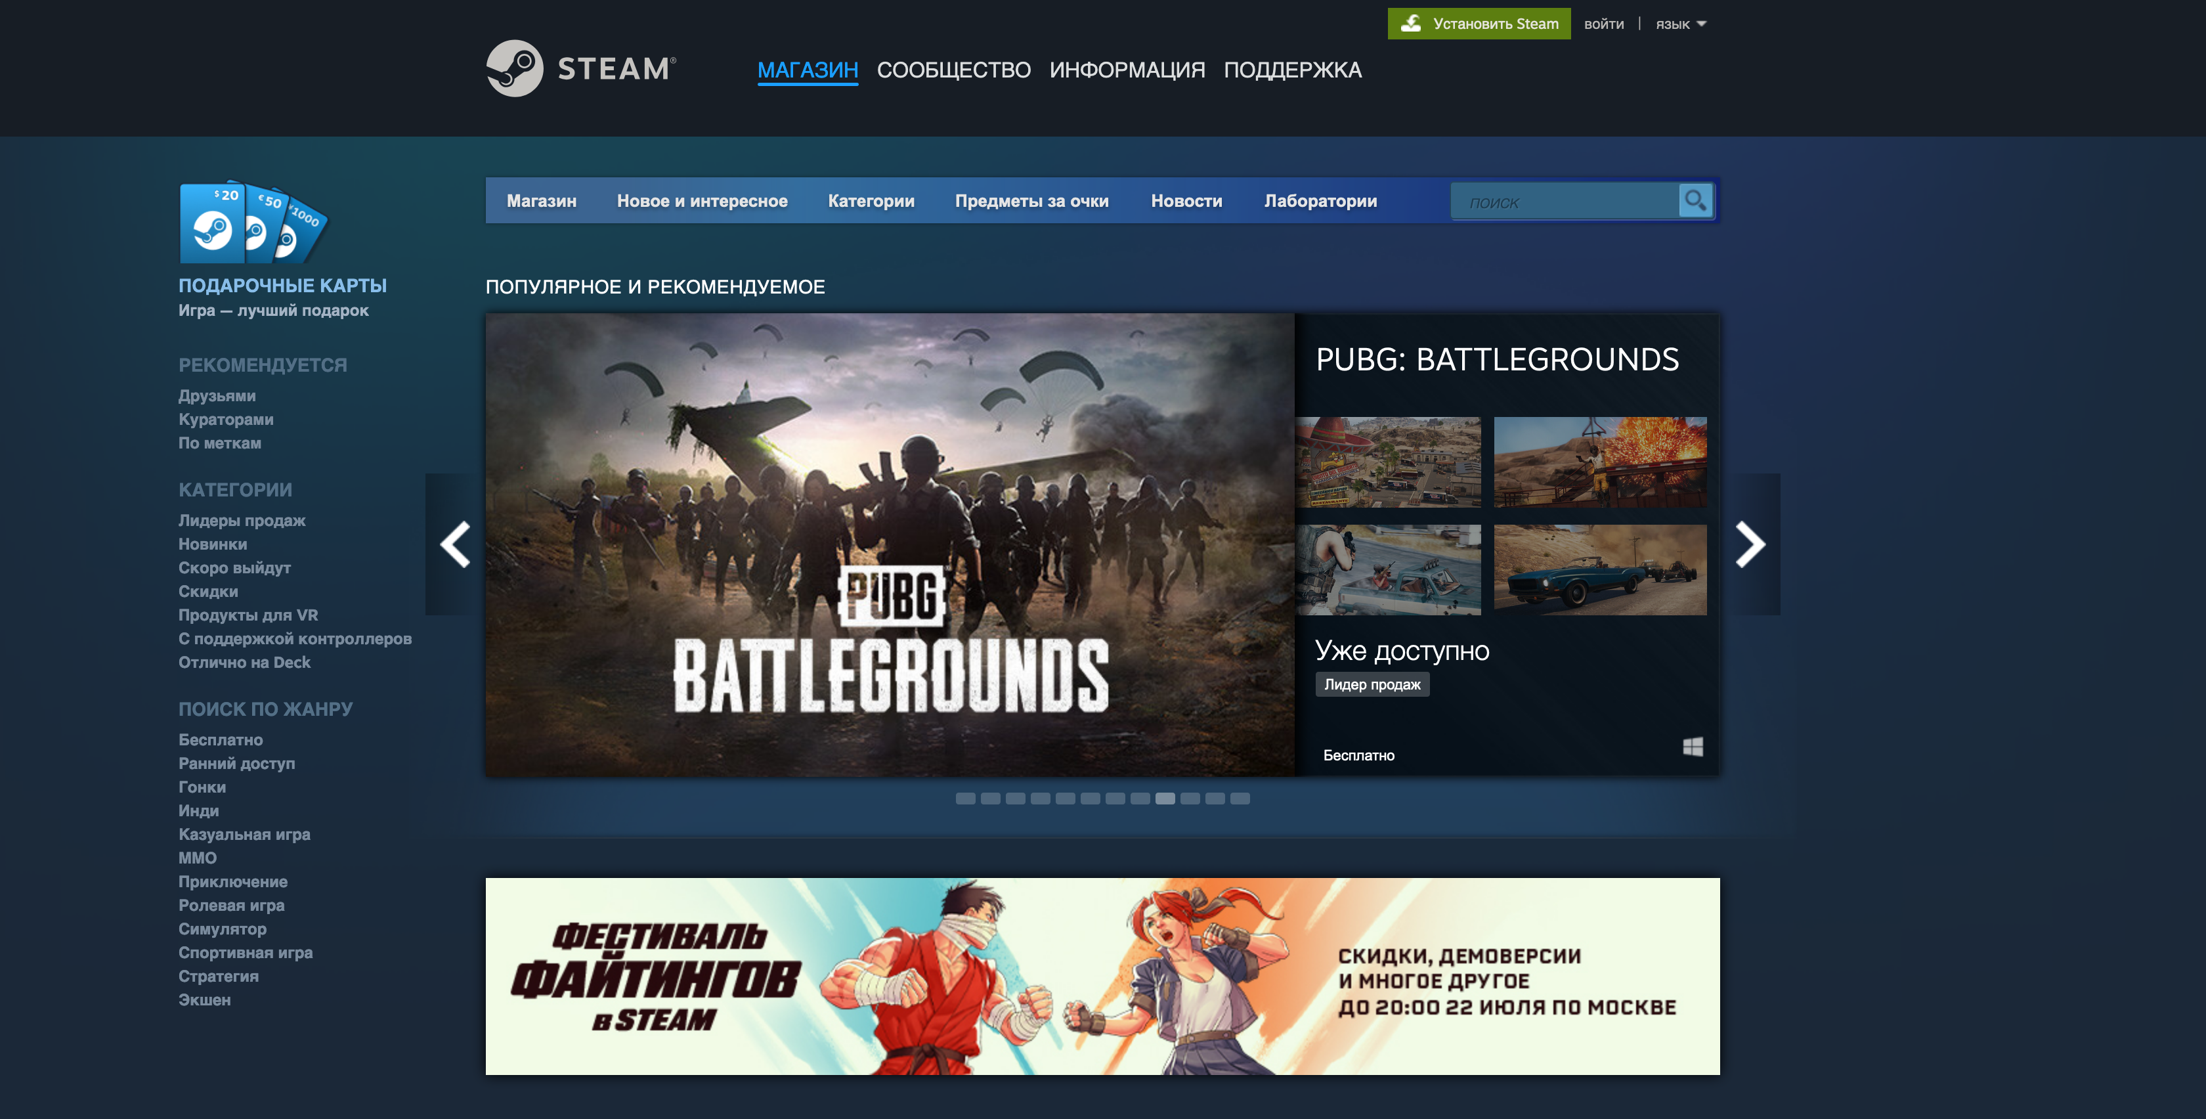2206x1119 pixels.
Task: Open Лидеры продаж category
Action: click(x=242, y=520)
